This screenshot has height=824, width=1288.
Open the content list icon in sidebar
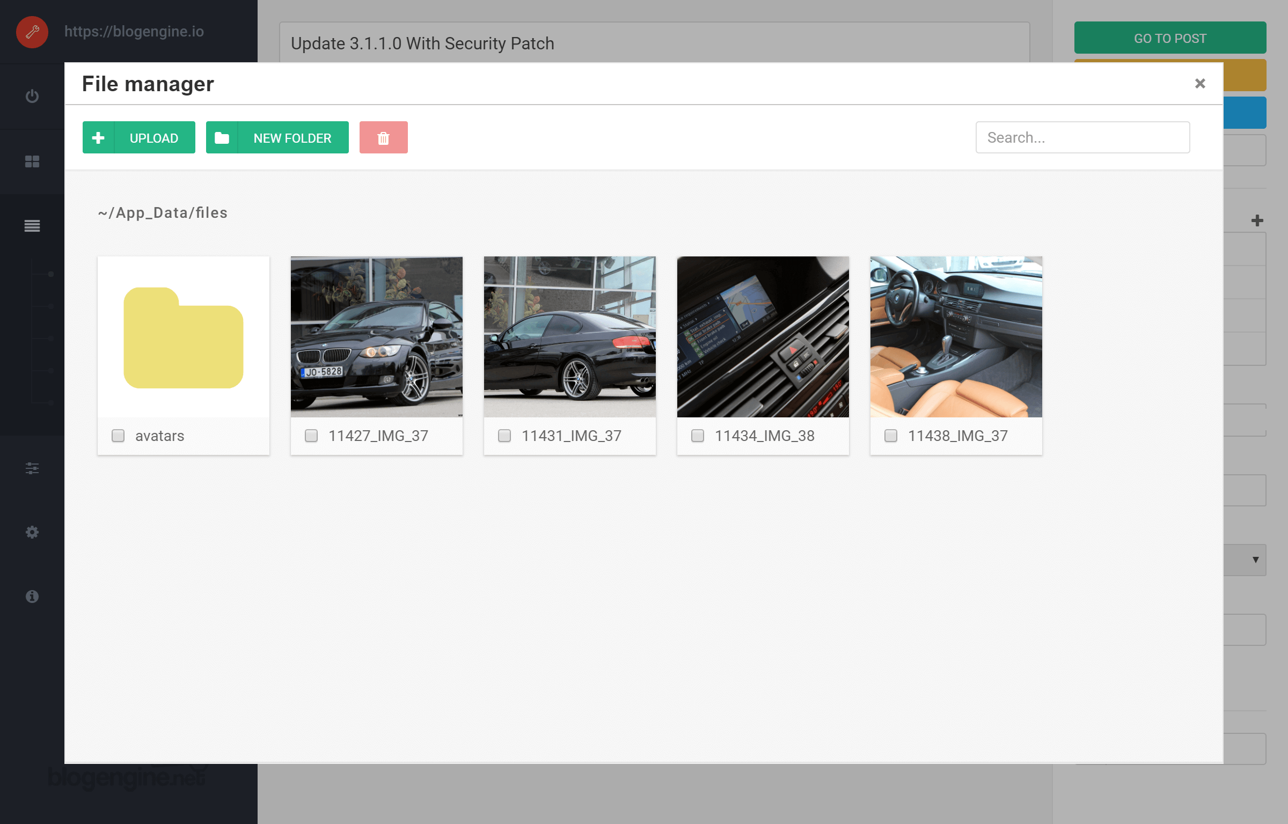[x=32, y=226]
